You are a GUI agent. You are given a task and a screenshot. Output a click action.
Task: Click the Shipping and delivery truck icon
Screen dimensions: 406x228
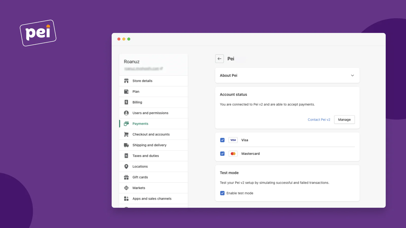(126, 145)
